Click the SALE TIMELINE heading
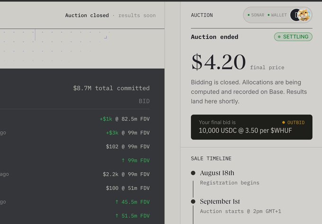The width and height of the screenshot is (322, 224). 211,158
